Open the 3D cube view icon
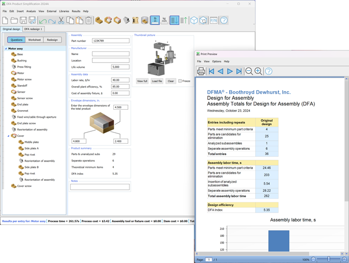This screenshot has height=263, width=349. [194, 21]
